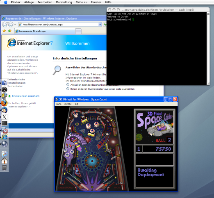214x198 pixels.
Task: Open the Options menu in Pinball
Action: coord(68,104)
